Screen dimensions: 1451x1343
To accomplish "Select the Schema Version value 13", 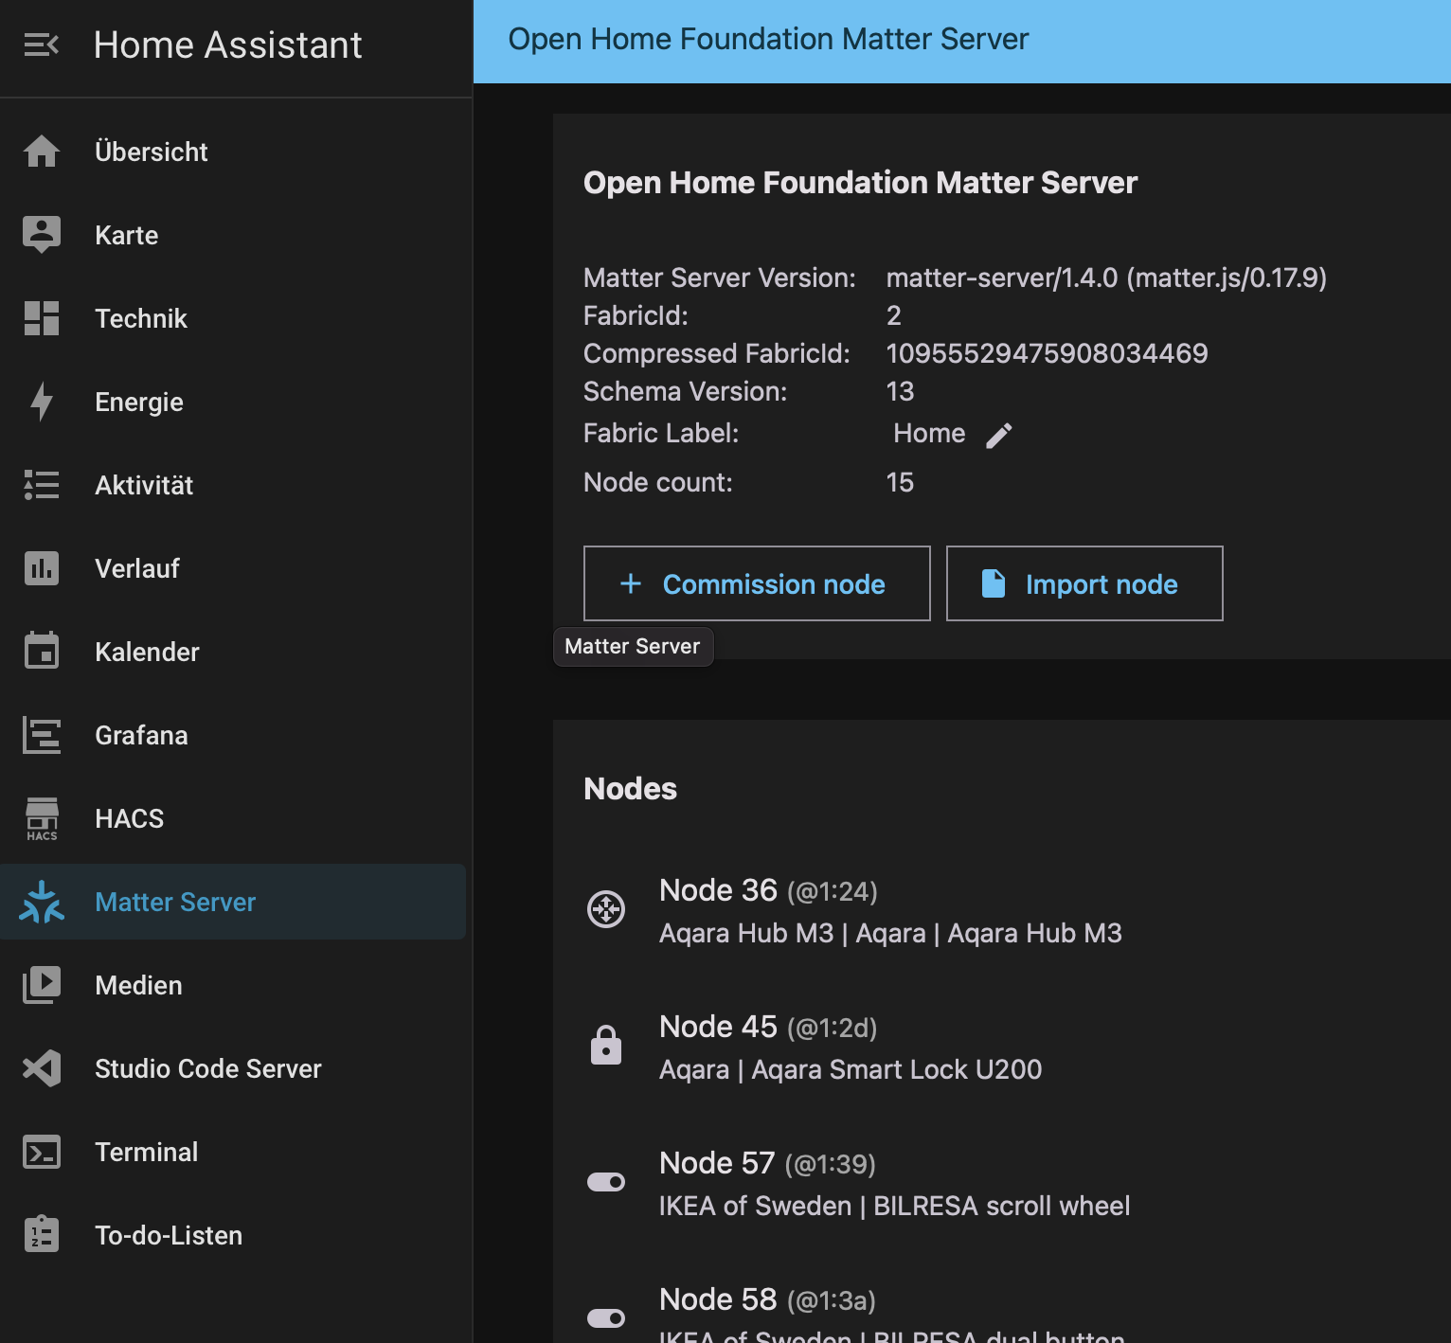I will click(900, 391).
